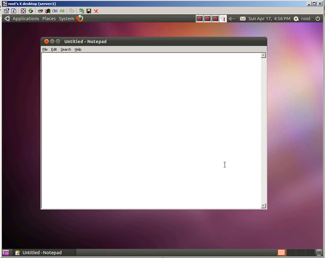Open Notepad File menu

(45, 49)
